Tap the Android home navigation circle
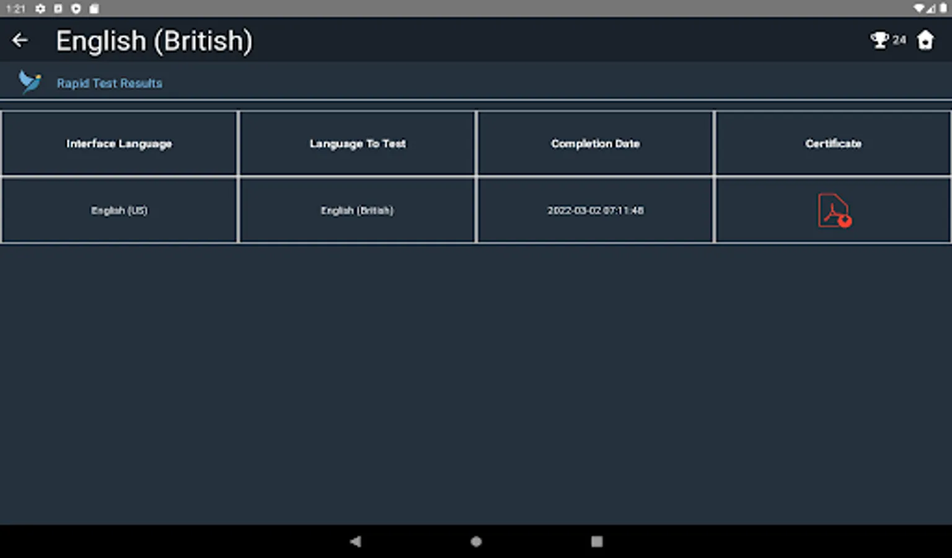This screenshot has height=558, width=952. click(x=476, y=541)
